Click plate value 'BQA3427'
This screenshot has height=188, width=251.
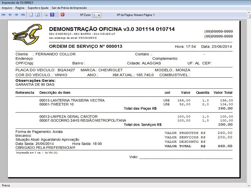[66, 70]
